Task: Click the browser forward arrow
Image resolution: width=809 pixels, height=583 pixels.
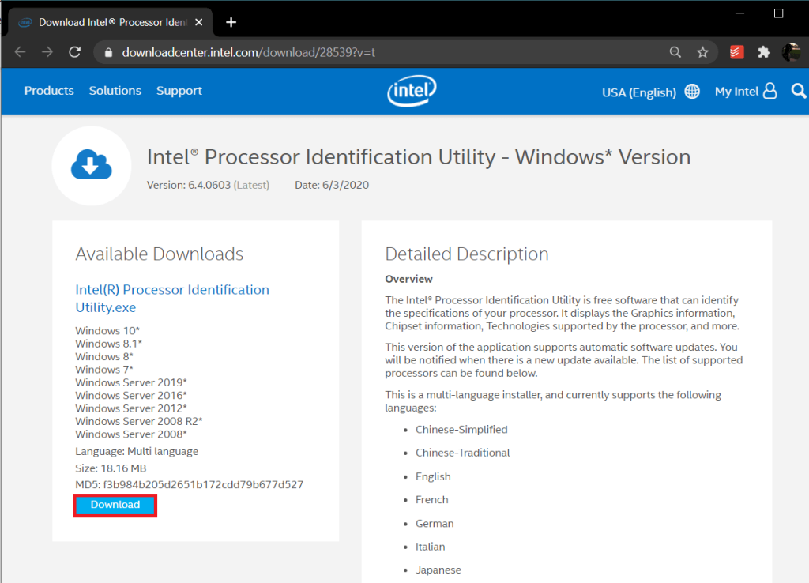Action: click(x=47, y=52)
